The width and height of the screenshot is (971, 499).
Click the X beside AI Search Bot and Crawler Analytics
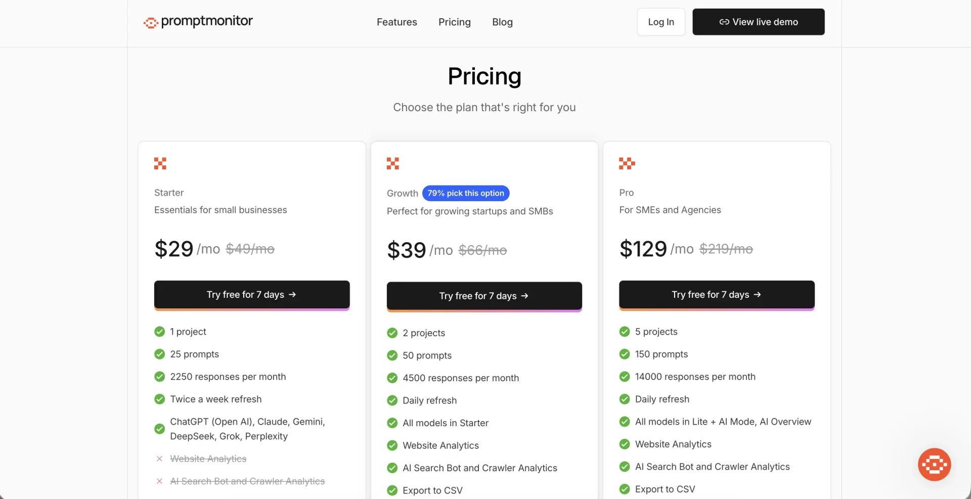159,481
